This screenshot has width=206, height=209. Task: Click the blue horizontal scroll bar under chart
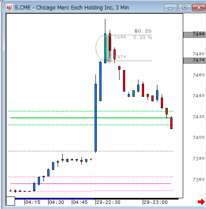point(54,199)
